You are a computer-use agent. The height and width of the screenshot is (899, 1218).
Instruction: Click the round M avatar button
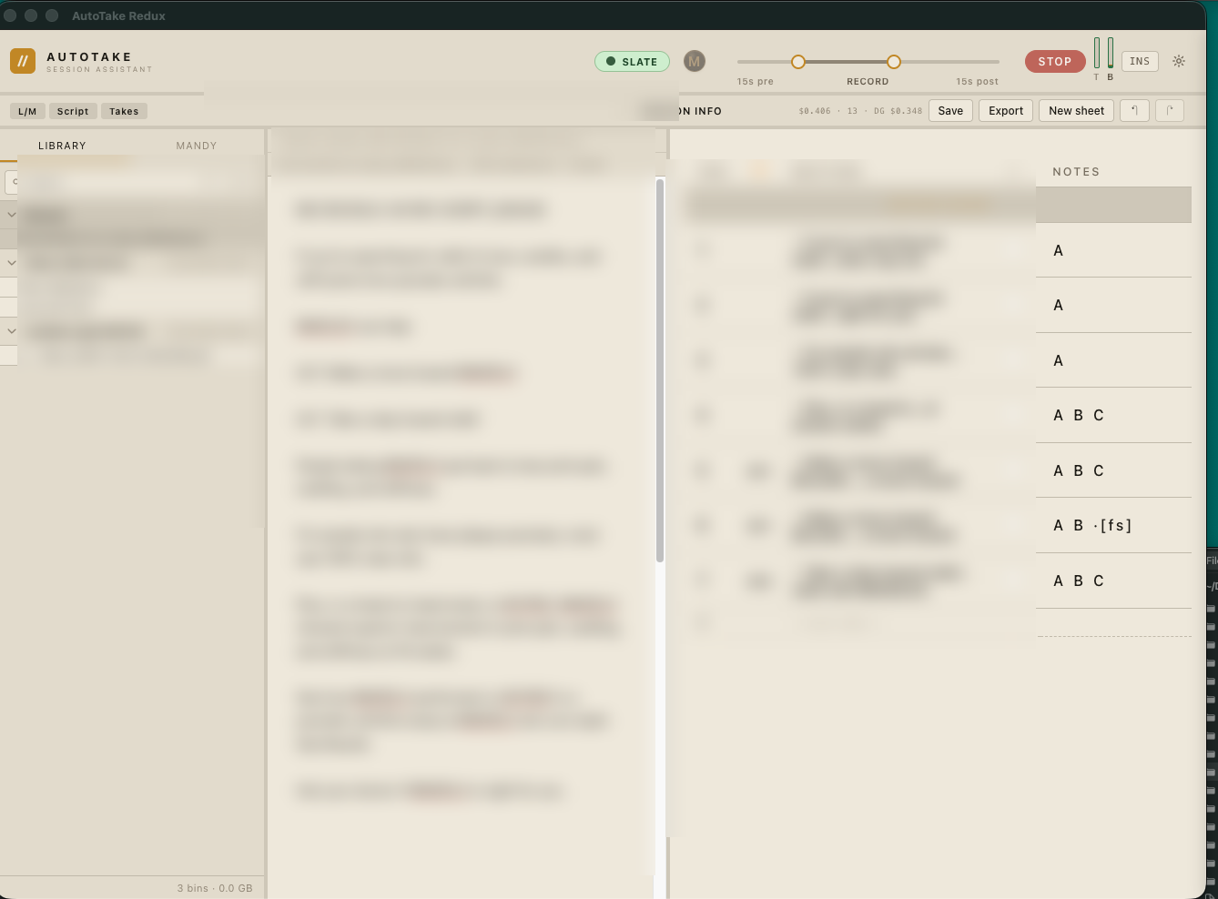[695, 61]
